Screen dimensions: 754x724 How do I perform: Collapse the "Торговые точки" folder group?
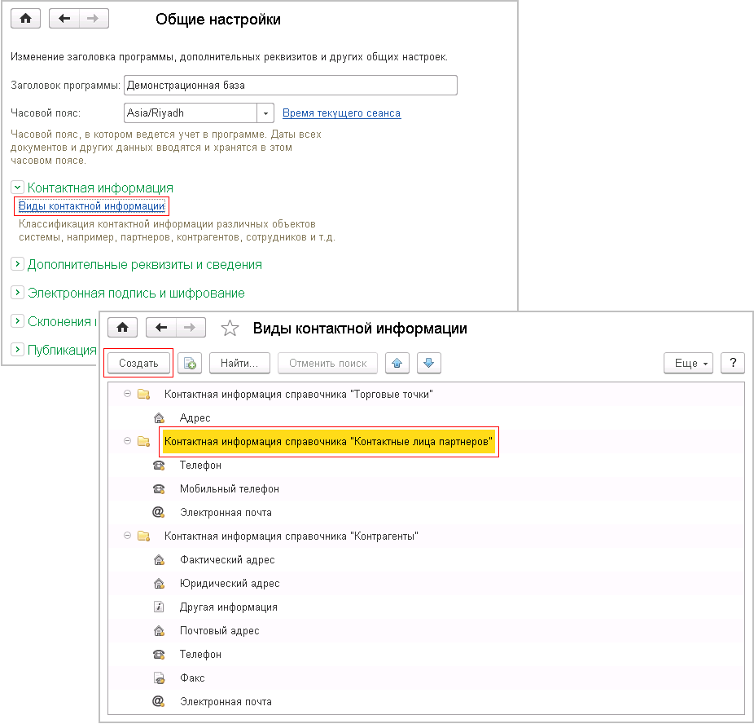(126, 395)
